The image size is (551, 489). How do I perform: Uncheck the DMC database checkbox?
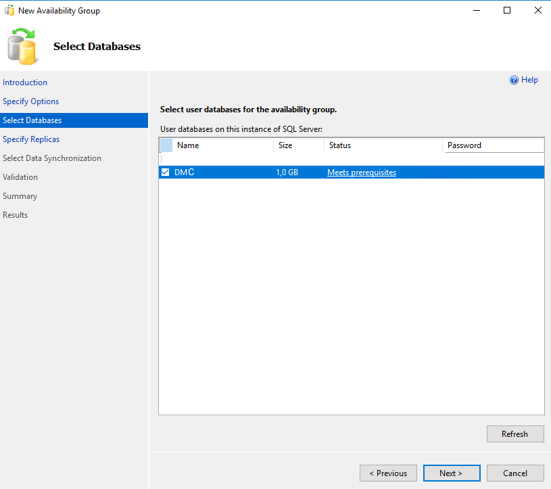click(165, 172)
